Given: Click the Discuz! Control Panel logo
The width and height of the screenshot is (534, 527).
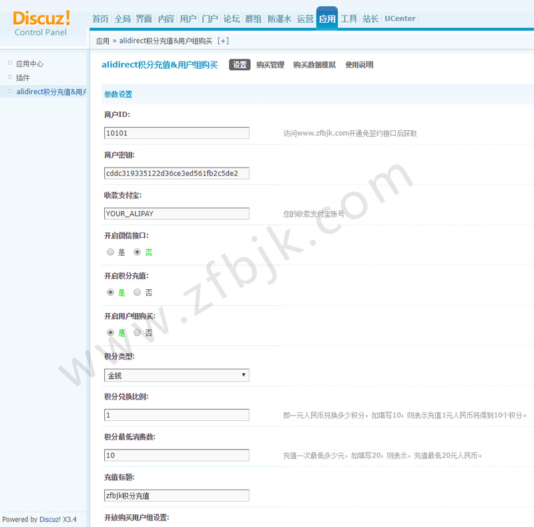Looking at the screenshot, I should coord(41,23).
